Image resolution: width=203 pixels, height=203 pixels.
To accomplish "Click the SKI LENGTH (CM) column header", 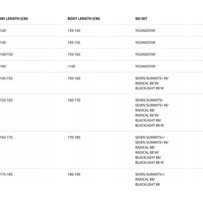I will pos(14,19).
